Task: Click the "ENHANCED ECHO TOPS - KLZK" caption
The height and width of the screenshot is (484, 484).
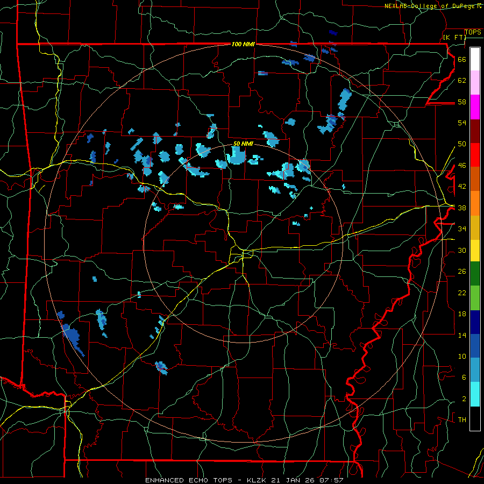Action: 205,480
